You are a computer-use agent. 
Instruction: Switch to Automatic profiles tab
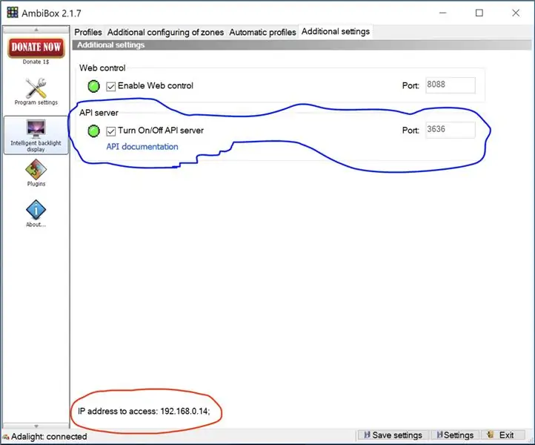[262, 32]
